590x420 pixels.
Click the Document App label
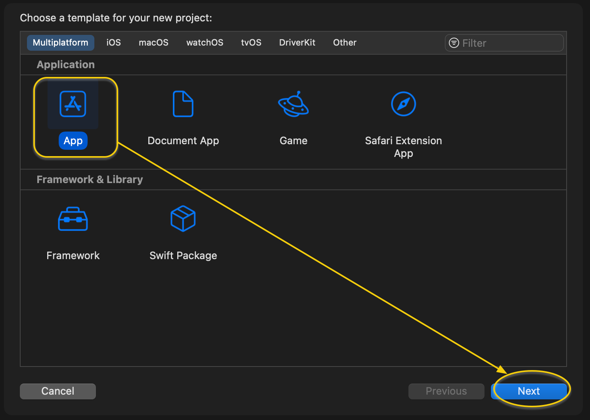pos(183,141)
